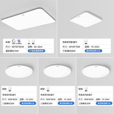Click the switch icon in middle round-lamp card
This screenshot has width=114, height=114.
click(48, 88)
